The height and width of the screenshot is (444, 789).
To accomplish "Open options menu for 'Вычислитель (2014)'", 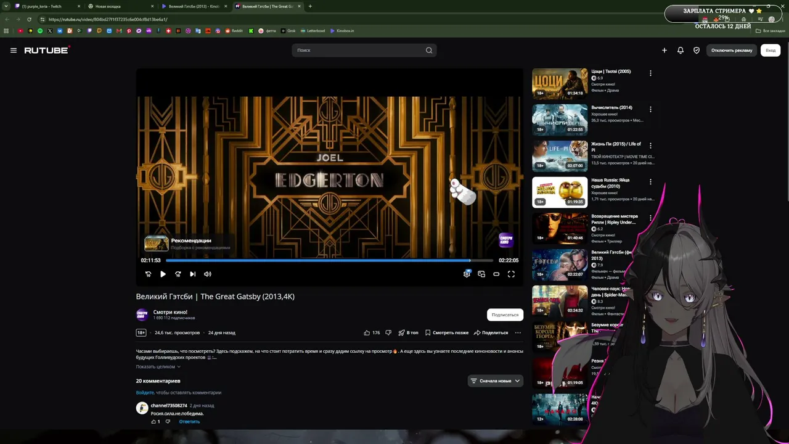I will [650, 110].
